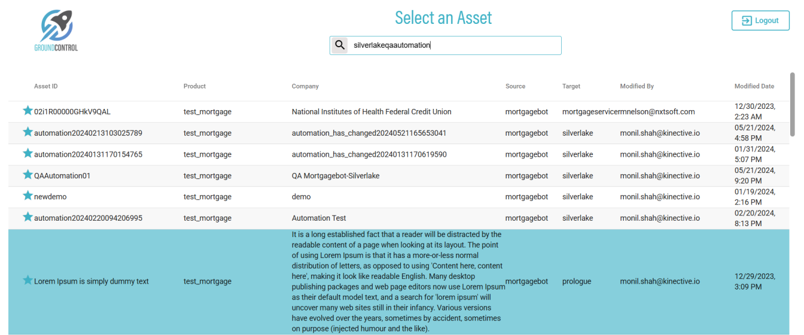This screenshot has height=335, width=804.
Task: Toggle favorite star for 02i1R00000GHkV9QAL
Action: coord(28,111)
